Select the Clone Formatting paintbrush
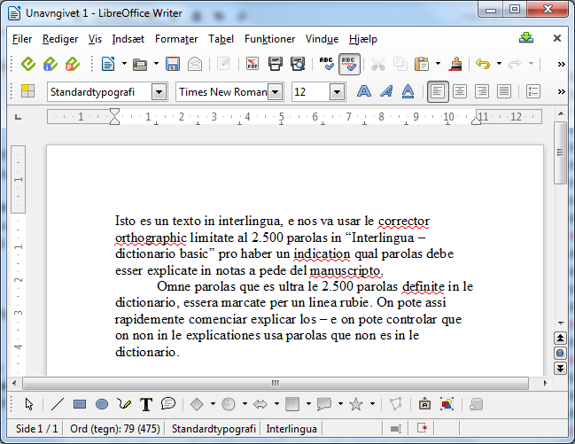 [455, 64]
